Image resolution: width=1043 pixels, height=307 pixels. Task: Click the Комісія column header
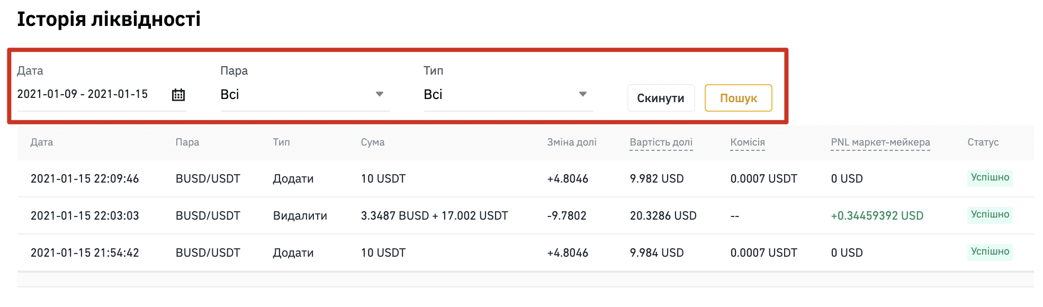click(x=747, y=142)
